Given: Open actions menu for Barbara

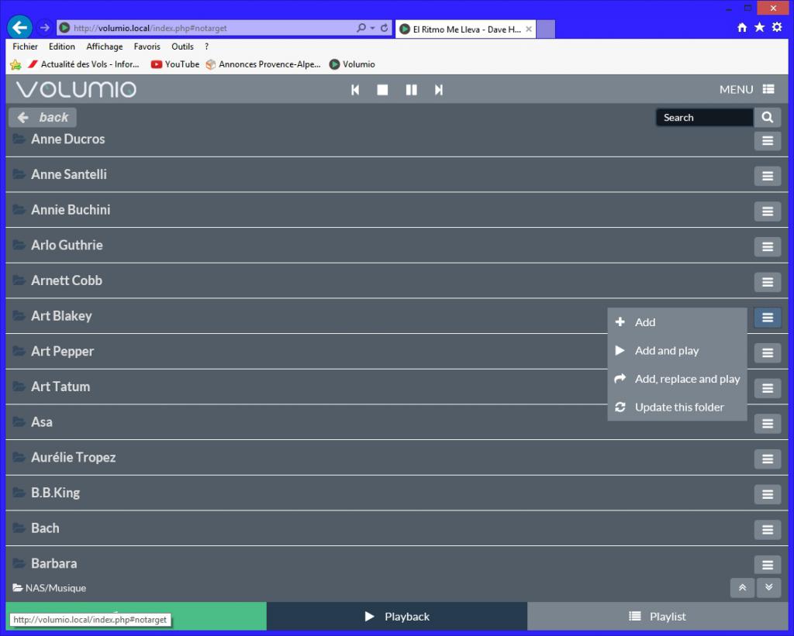Looking at the screenshot, I should [x=767, y=566].
